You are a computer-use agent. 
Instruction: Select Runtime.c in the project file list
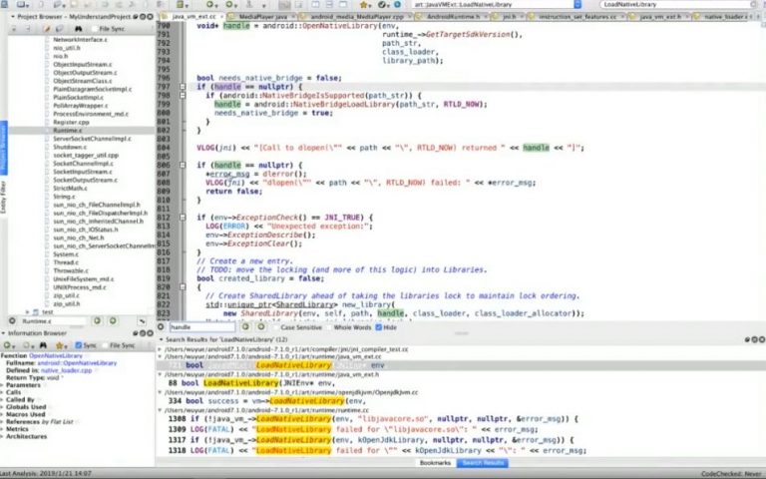67,130
